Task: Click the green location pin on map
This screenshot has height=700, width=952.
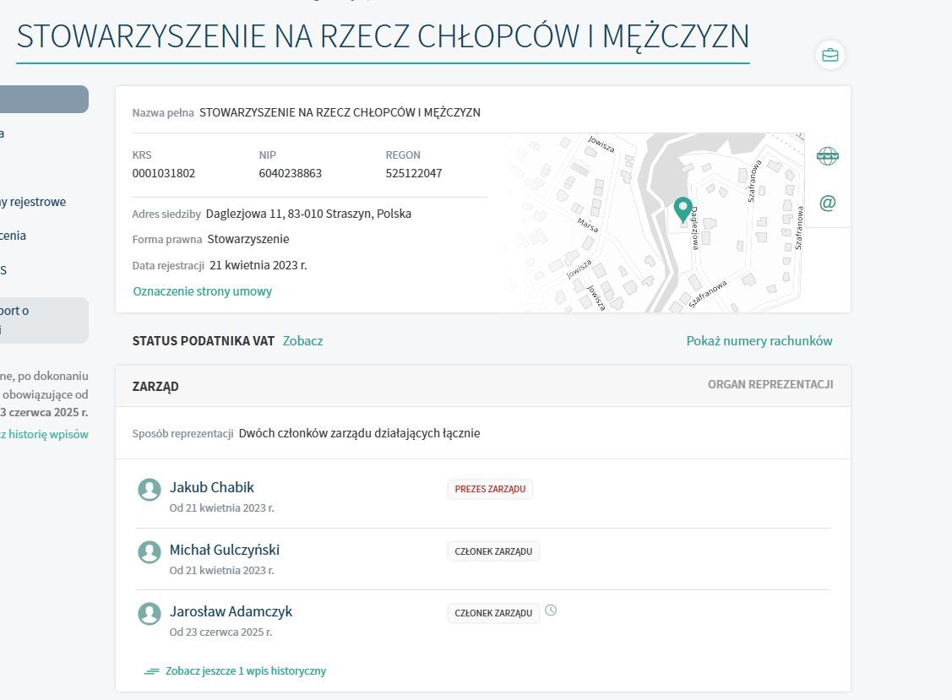Action: point(683,209)
